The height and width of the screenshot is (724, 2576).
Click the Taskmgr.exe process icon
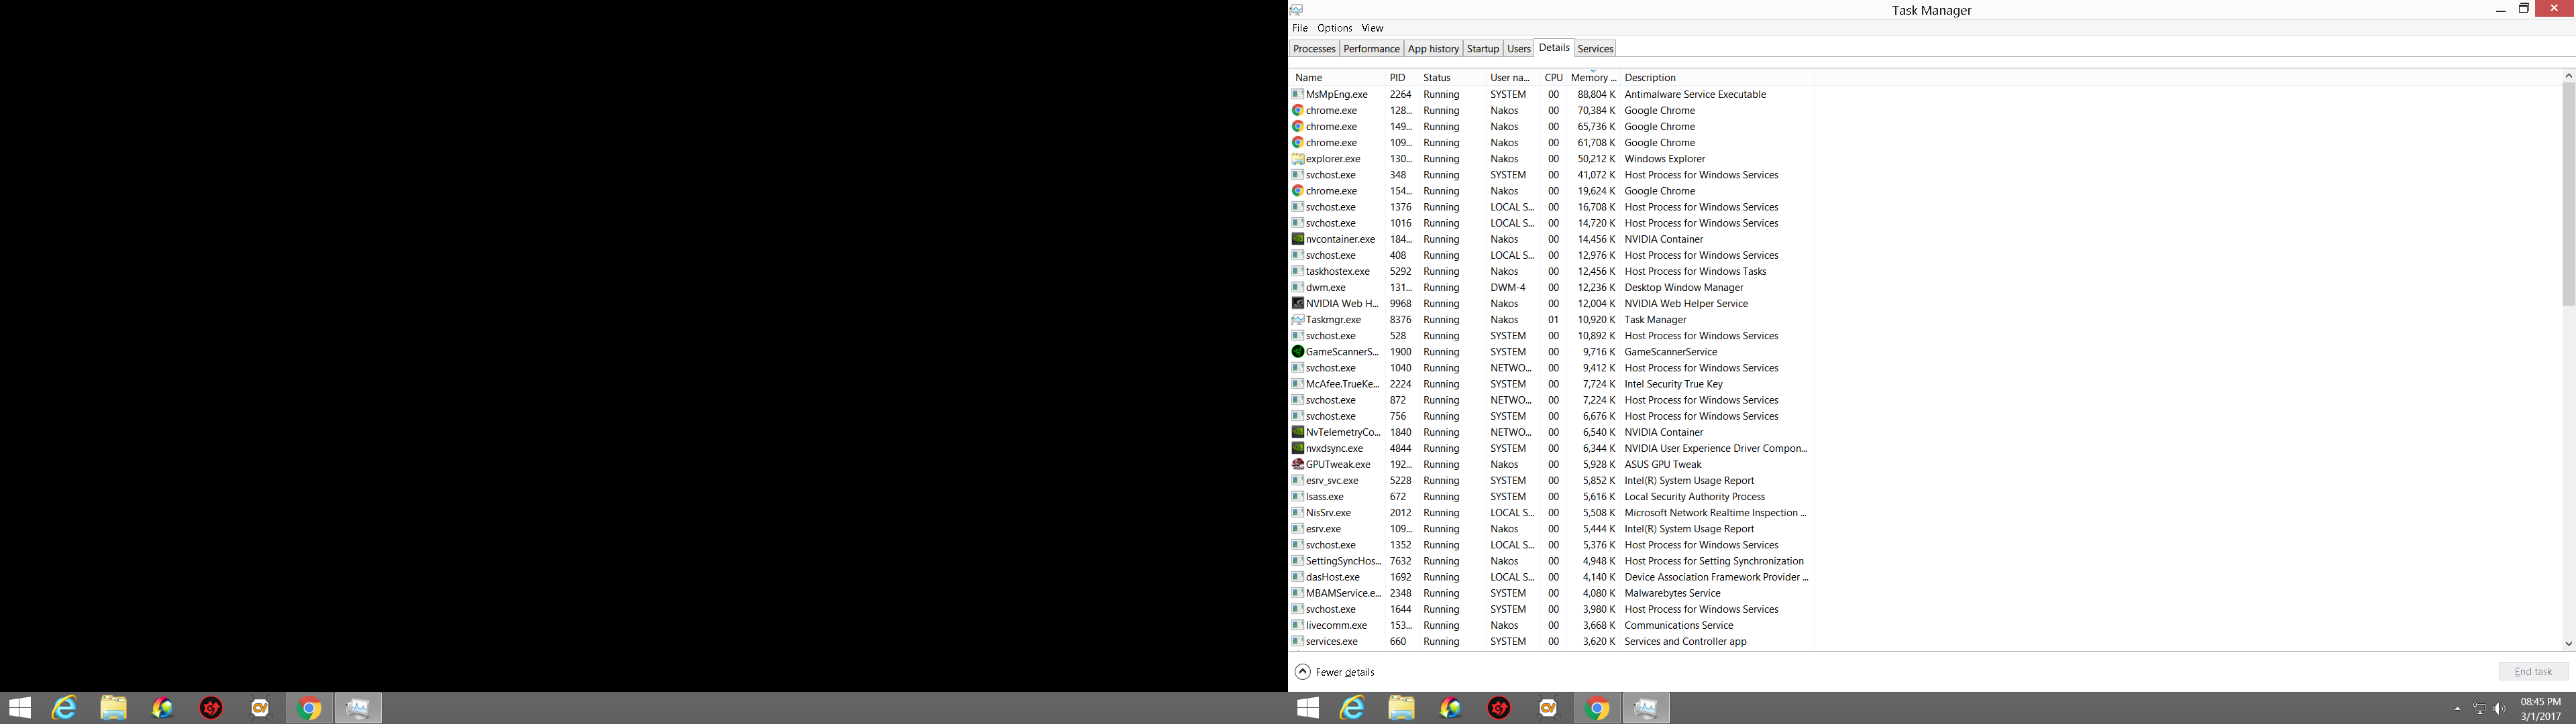tap(1297, 319)
